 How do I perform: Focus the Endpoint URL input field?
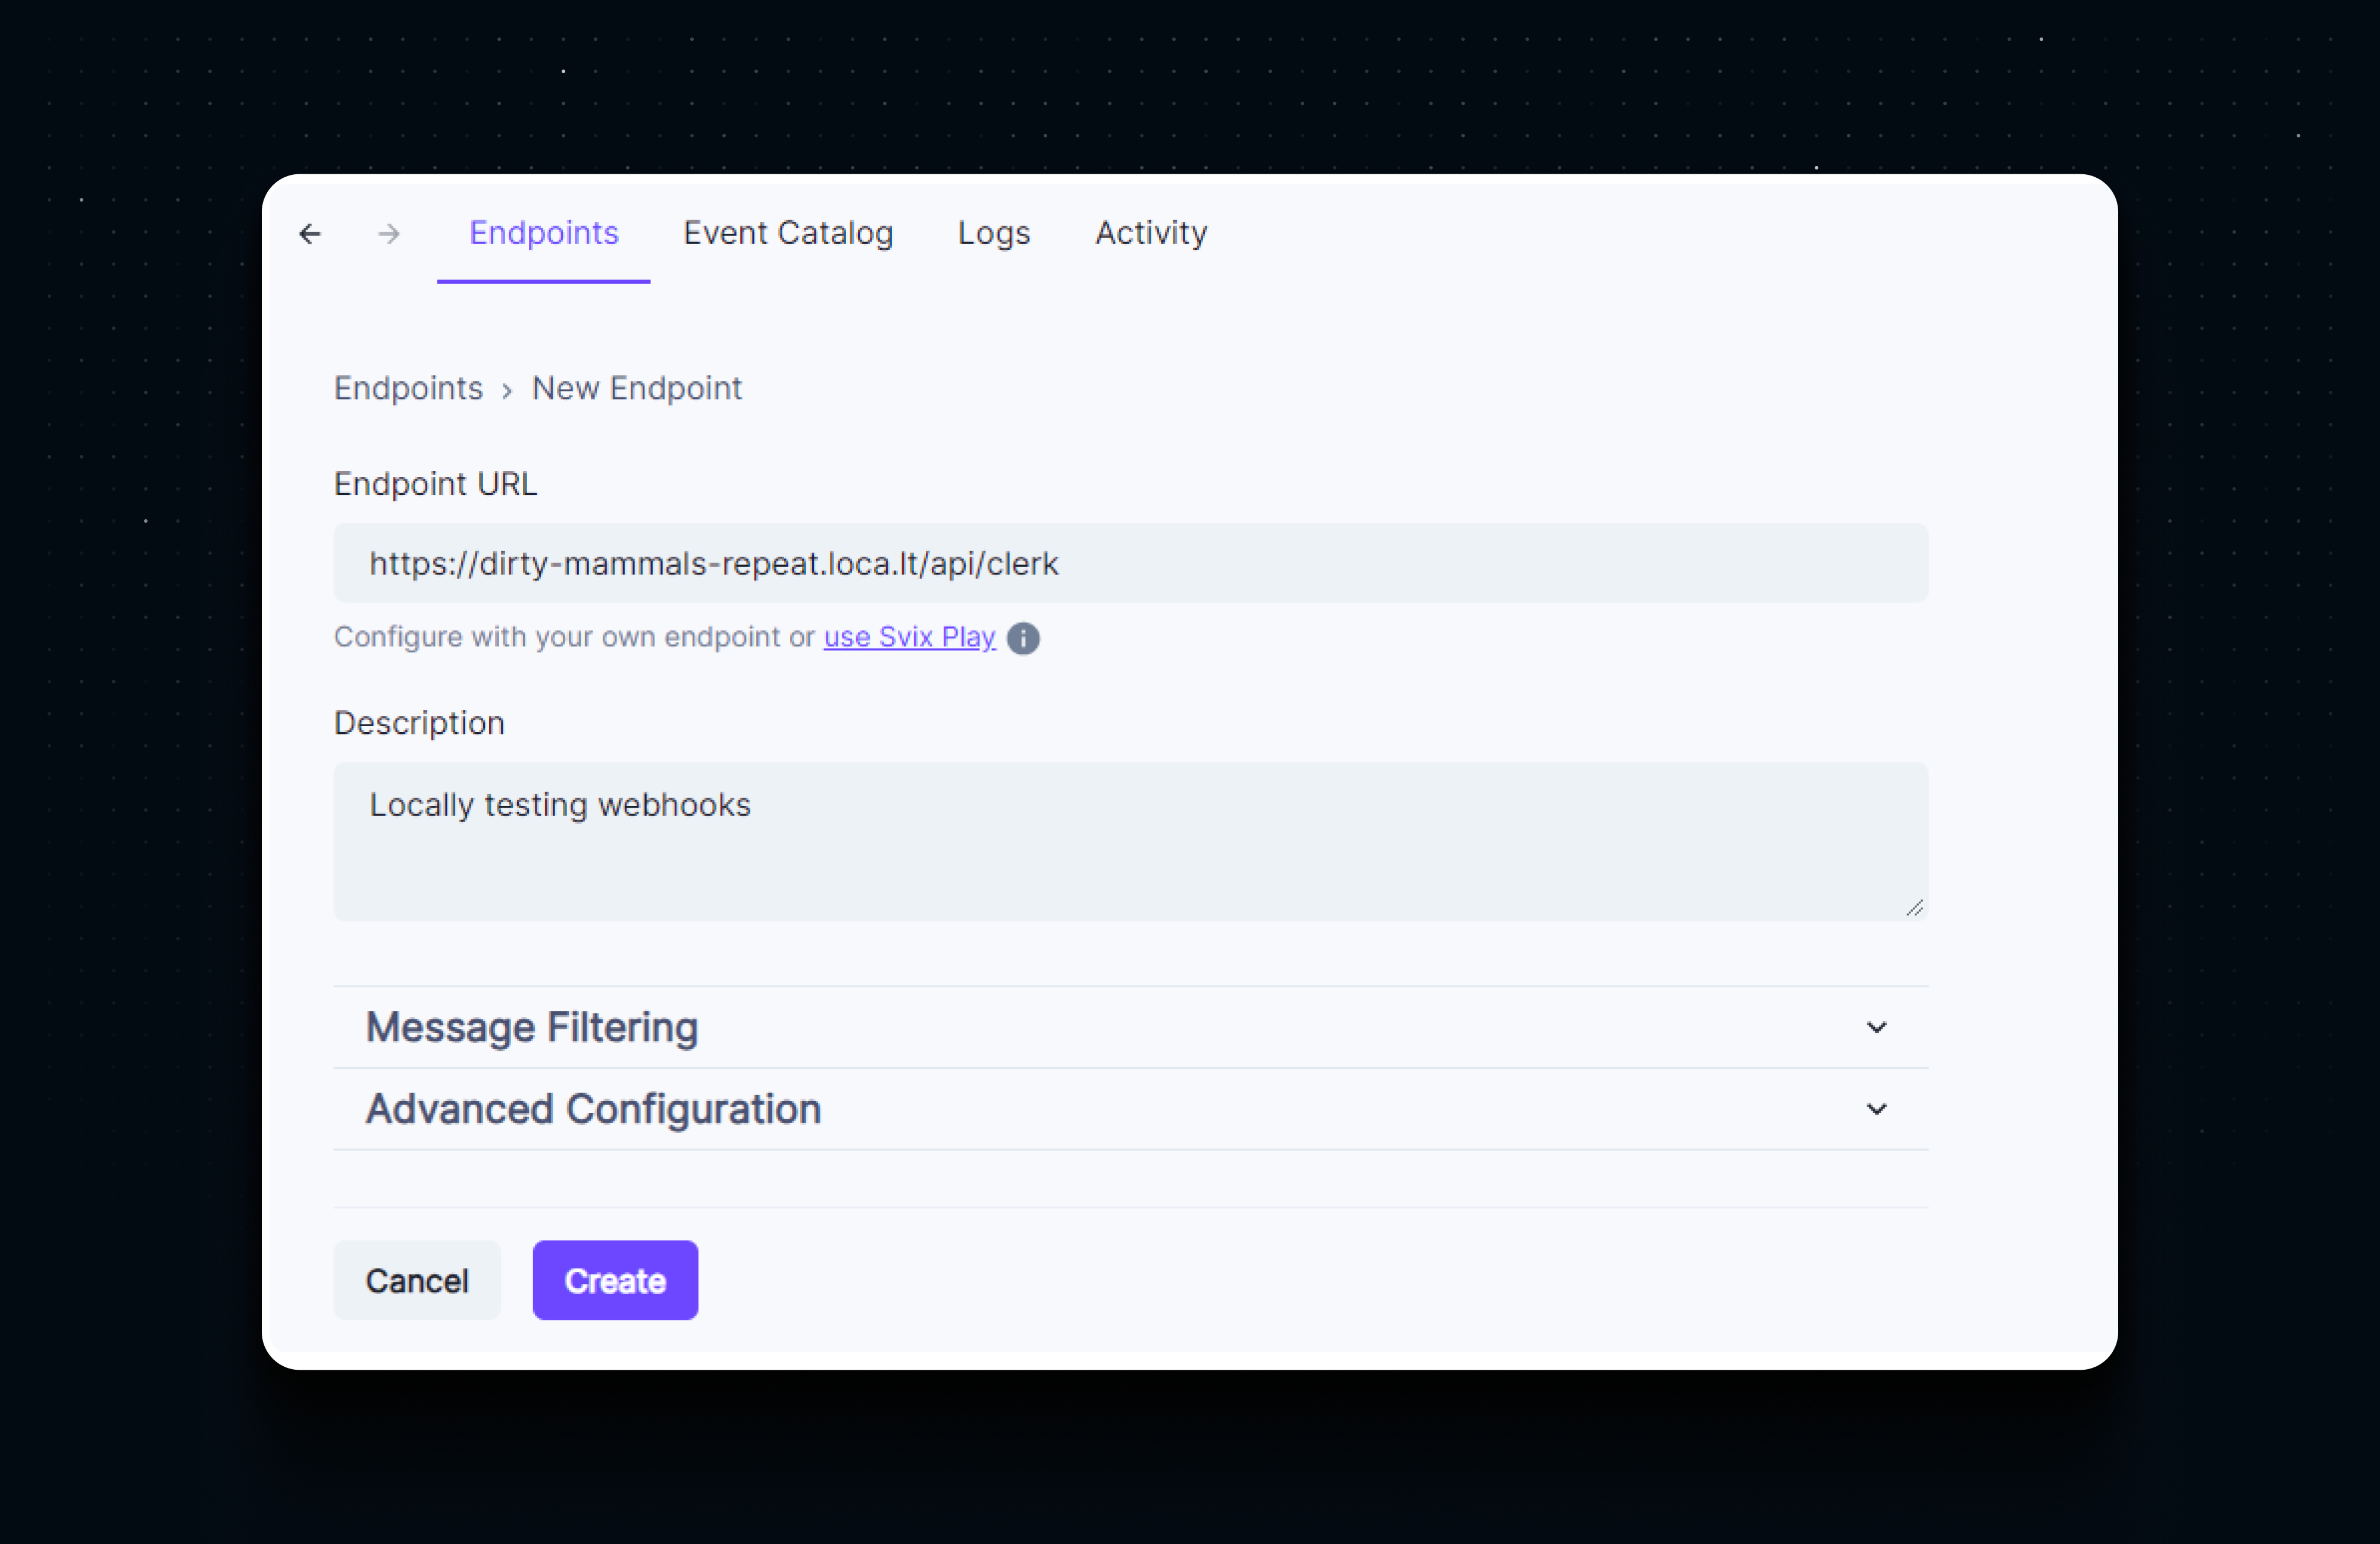(x=1130, y=563)
